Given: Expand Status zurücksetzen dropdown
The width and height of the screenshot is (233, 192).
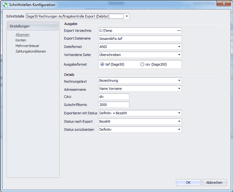Looking at the screenshot, I should coord(179,130).
